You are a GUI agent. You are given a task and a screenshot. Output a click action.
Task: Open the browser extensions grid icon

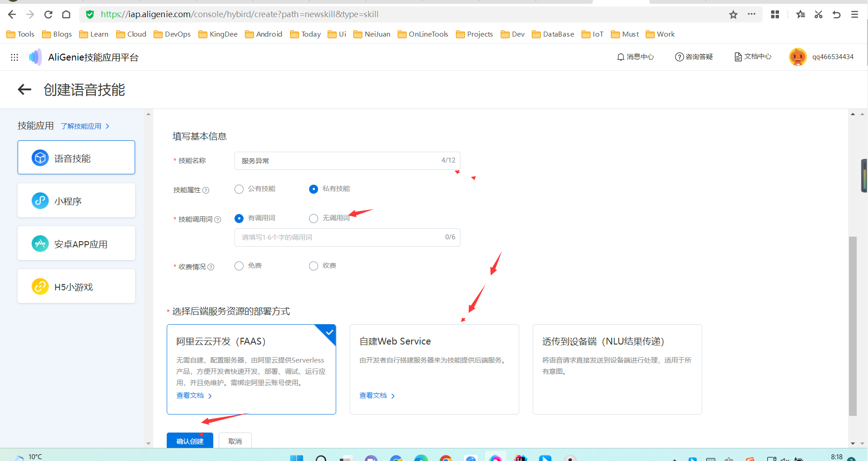pyautogui.click(x=775, y=14)
